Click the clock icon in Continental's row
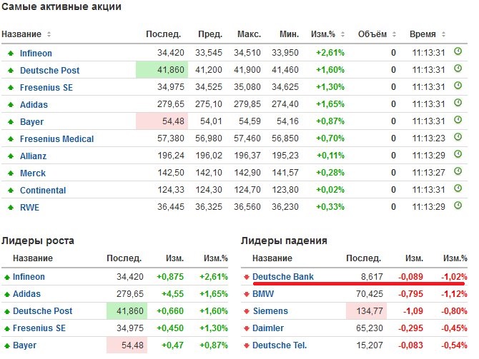This screenshot has width=479, height=359. point(458,188)
